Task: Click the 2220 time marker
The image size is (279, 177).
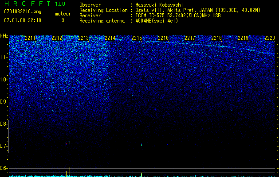Action: pos(270,38)
